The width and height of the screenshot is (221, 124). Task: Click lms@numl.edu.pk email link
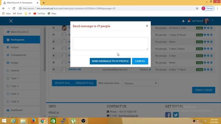coord(128,116)
